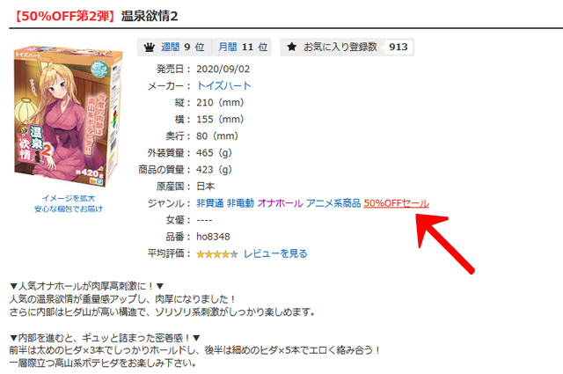Open レビューを見る to view reviews

tap(275, 253)
